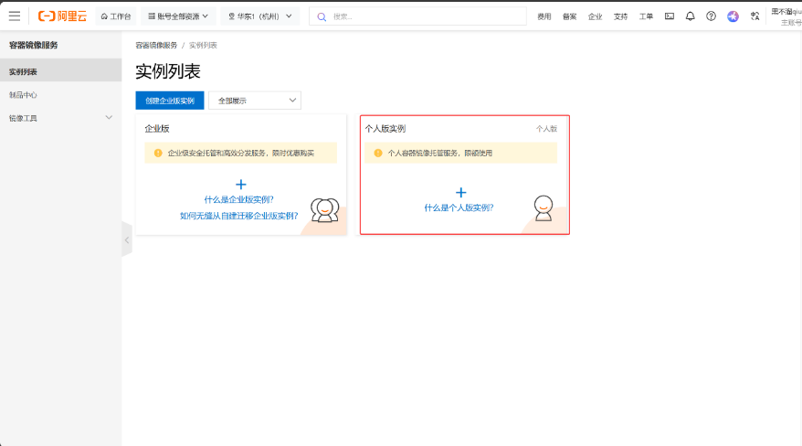
Task: Click the 容器镜像服务 sidebar title
Action: point(33,45)
